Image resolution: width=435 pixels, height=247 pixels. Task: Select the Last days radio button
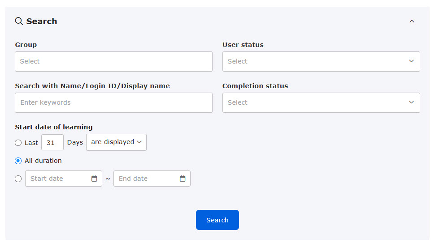pos(18,143)
